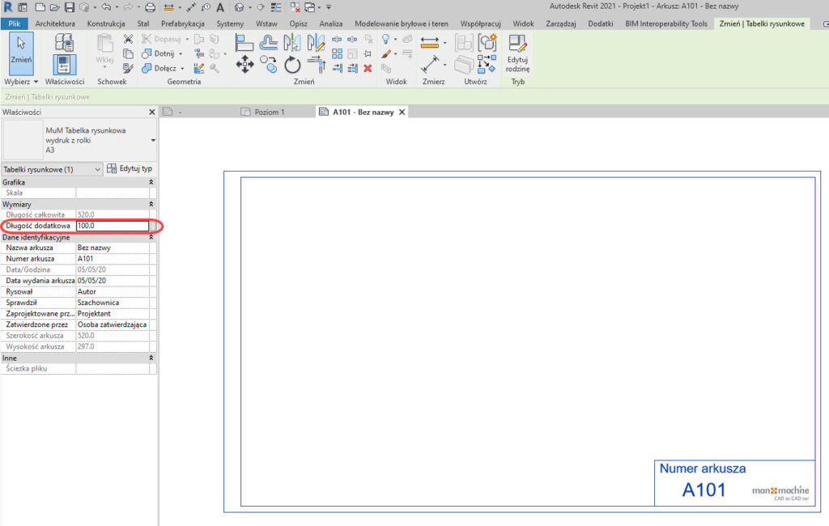Collapse the Wymiary properties section
Viewport: 829px width, 526px height.
pyautogui.click(x=151, y=205)
